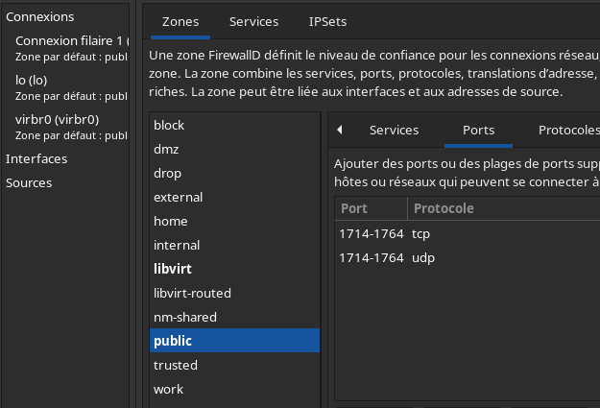Open the IPSets tab
The image size is (600, 408).
click(328, 21)
